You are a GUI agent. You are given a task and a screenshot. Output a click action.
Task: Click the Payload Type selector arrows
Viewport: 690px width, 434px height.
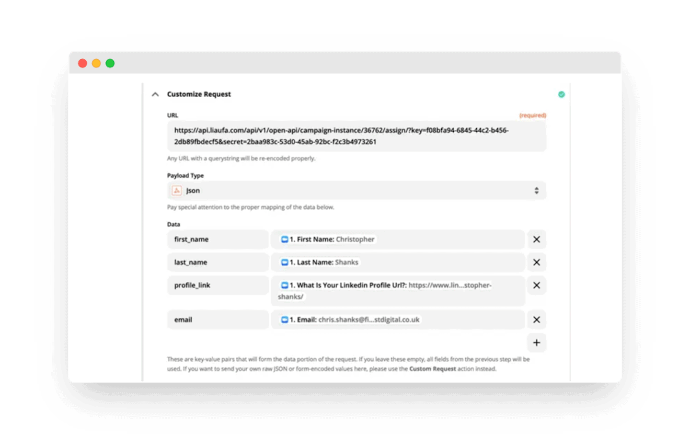[x=537, y=191]
